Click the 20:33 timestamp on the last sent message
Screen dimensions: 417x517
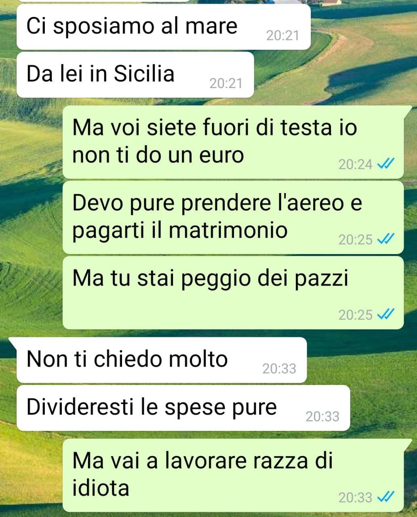pyautogui.click(x=355, y=498)
